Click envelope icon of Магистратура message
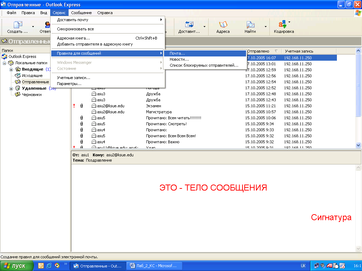Image resolution: width=362 pixels, height=271 pixels. click(94, 112)
